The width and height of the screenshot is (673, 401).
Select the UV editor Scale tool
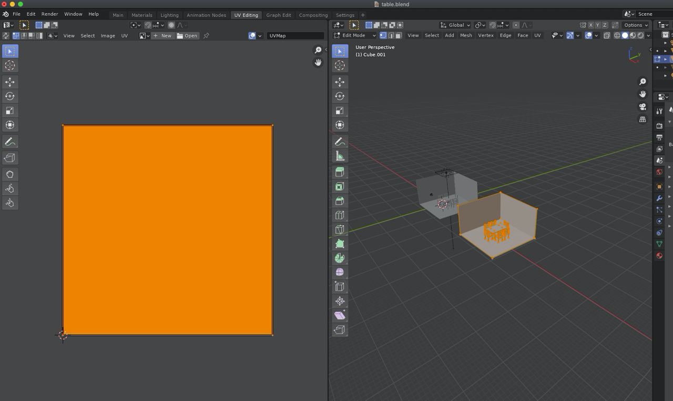pyautogui.click(x=10, y=111)
